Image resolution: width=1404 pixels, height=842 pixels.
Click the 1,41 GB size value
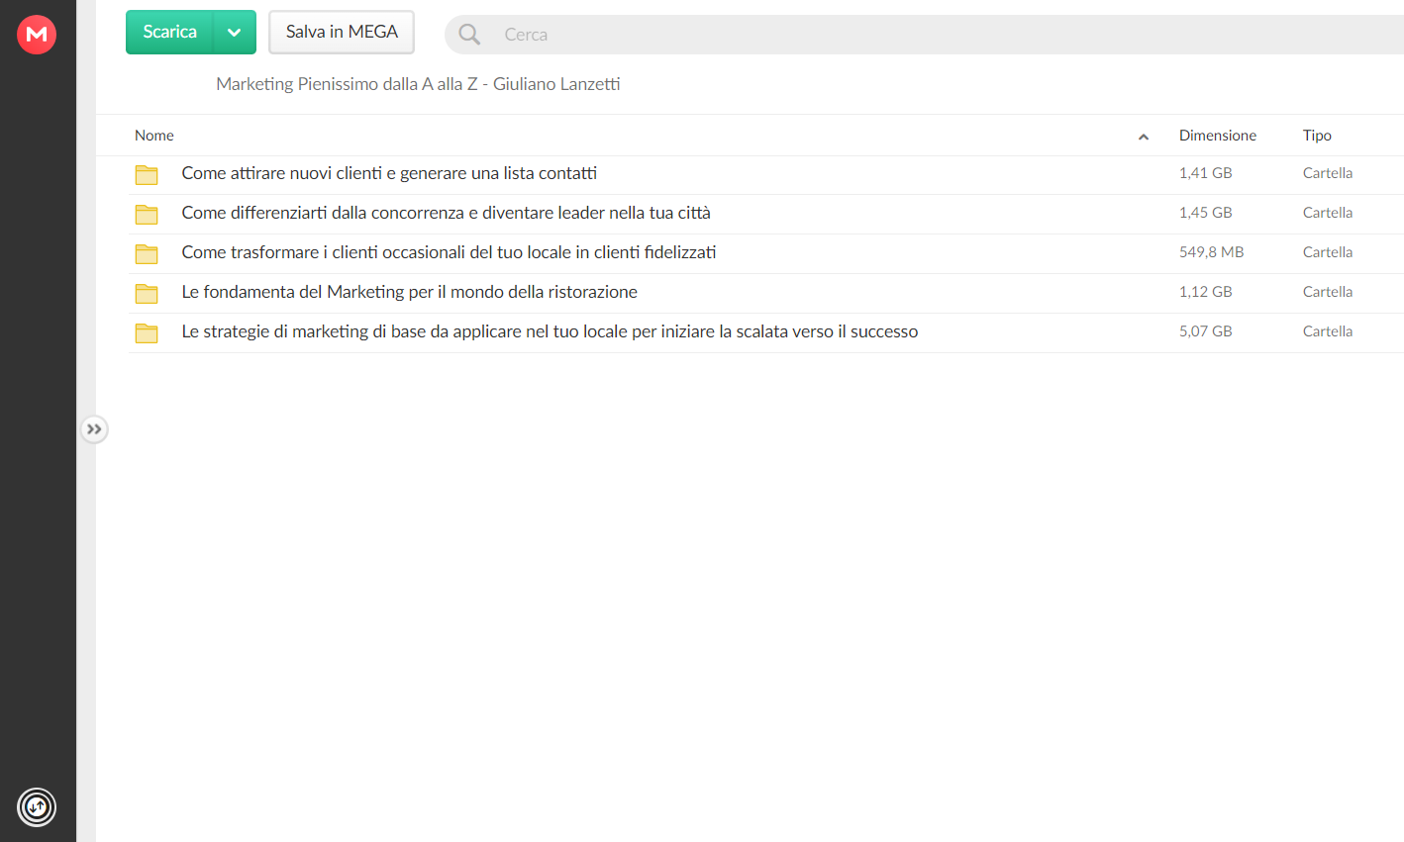click(x=1205, y=173)
